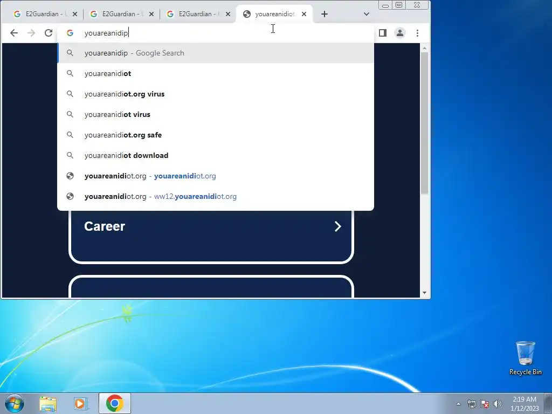The image size is (552, 414).
Task: Click the Chrome taskbar icon
Action: point(115,403)
